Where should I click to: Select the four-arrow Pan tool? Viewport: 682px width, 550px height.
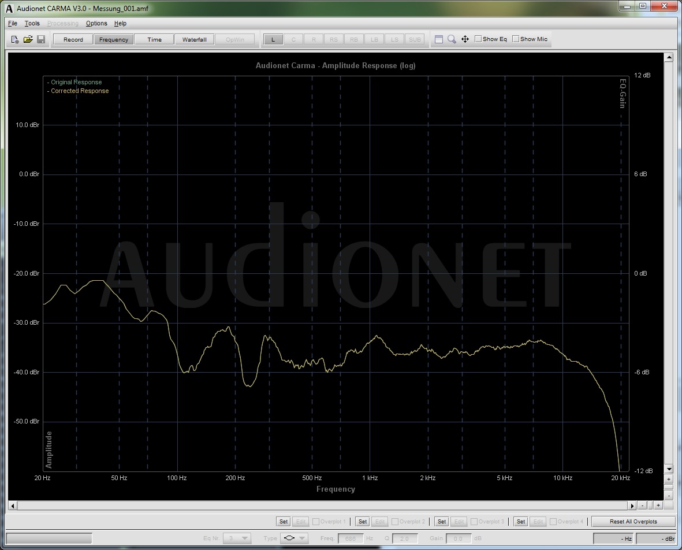pos(465,39)
